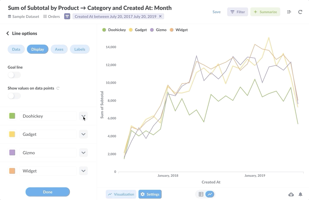Open the Labels tab
Viewport: 309px width, 200px height.
click(80, 49)
